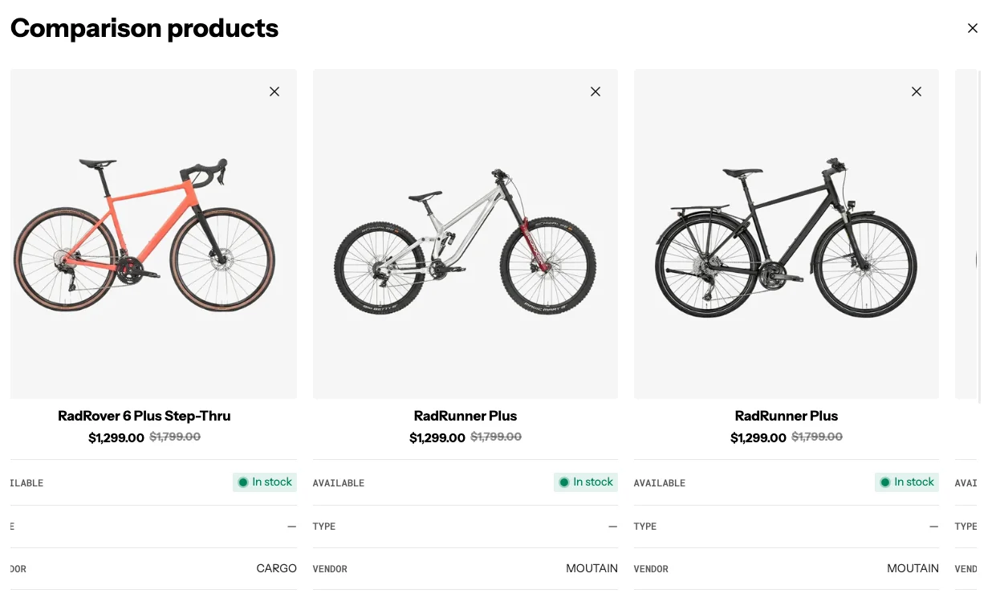
Task: Click the $1,299.00 price of middle product
Action: 437,437
